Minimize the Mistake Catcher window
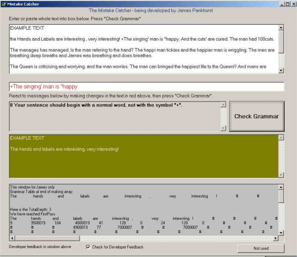The height and width of the screenshot is (257, 297). coord(282,4)
